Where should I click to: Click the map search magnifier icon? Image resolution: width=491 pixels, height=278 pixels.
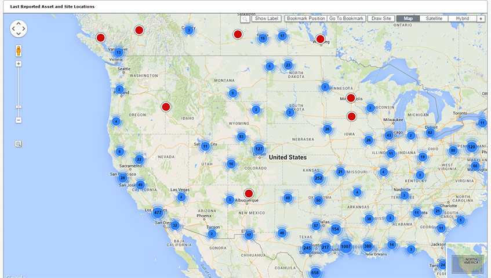tap(245, 19)
